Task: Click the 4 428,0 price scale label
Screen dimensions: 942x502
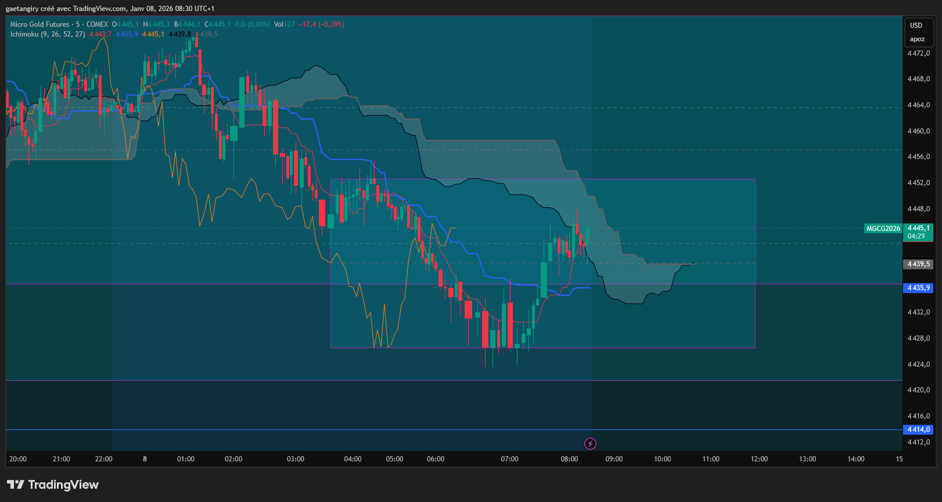Action: [919, 338]
